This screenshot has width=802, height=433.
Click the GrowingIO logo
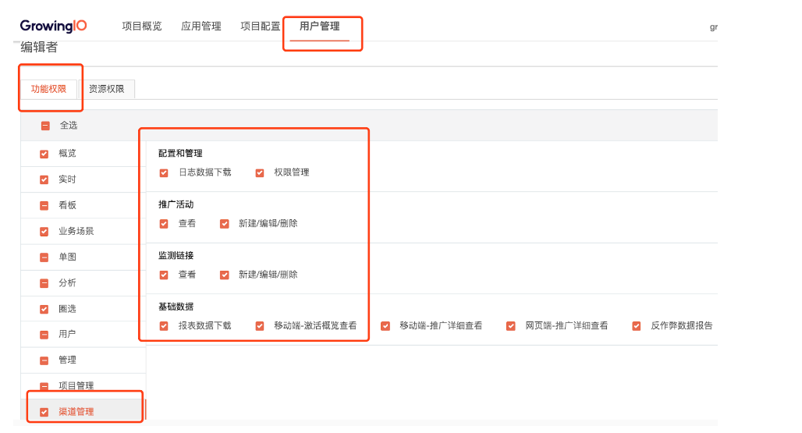click(x=53, y=26)
